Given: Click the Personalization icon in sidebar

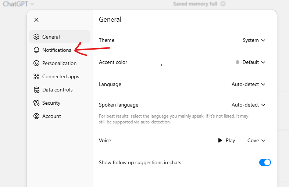Looking at the screenshot, I should click(x=36, y=64).
